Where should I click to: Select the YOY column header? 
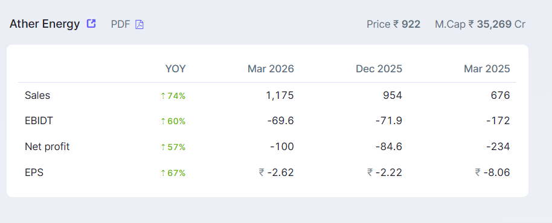point(175,69)
